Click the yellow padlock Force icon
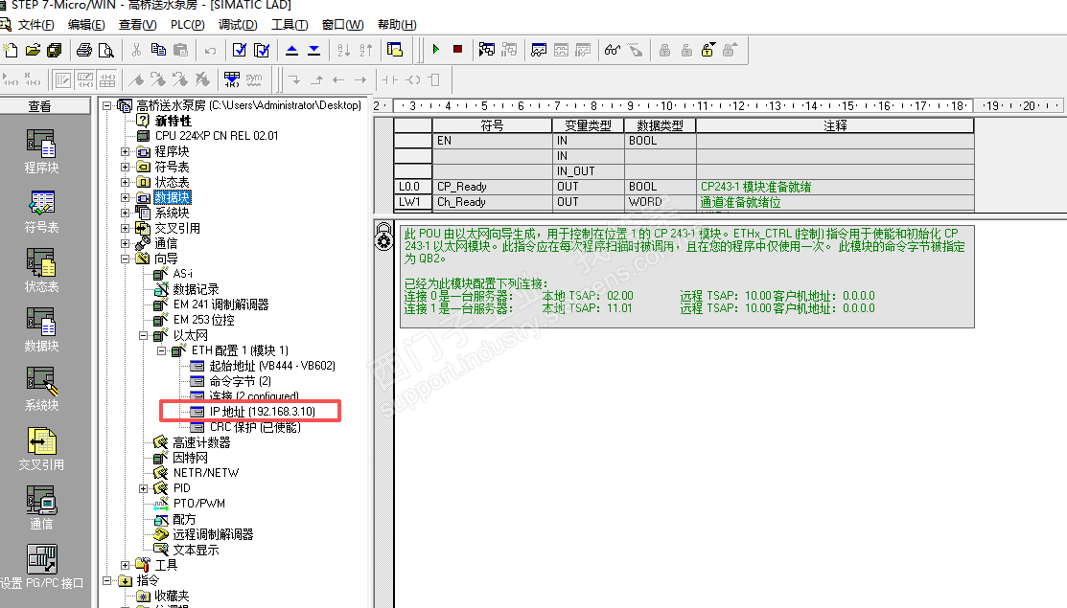 pyautogui.click(x=707, y=50)
